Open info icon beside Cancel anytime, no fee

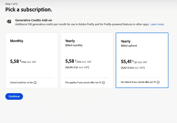(35, 83)
